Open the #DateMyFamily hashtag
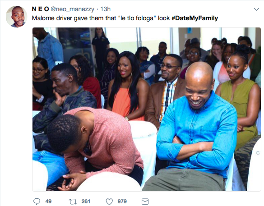The width and height of the screenshot is (264, 206). point(195,18)
